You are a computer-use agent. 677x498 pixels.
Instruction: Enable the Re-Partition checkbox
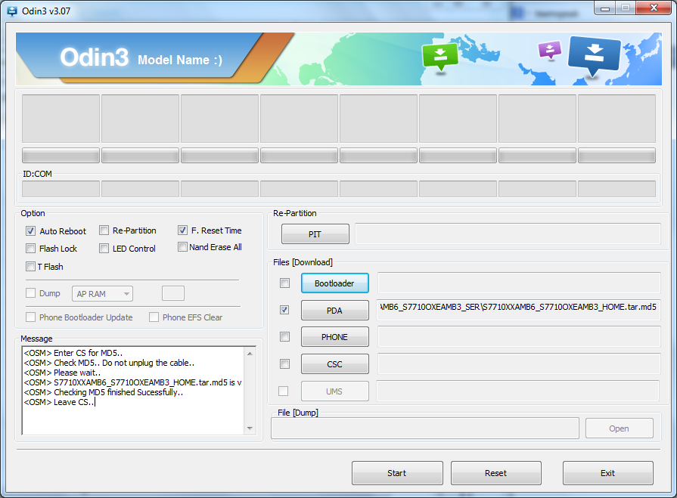[104, 230]
